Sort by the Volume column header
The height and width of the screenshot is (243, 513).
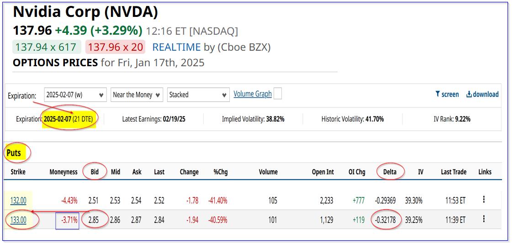tap(268, 172)
